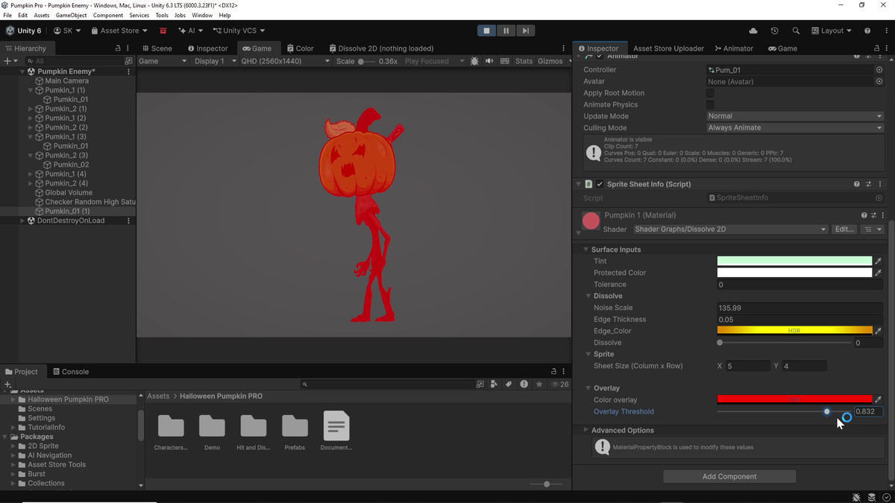The width and height of the screenshot is (895, 503).
Task: Open Pumpkin 1 Material help icon
Action: point(864,215)
